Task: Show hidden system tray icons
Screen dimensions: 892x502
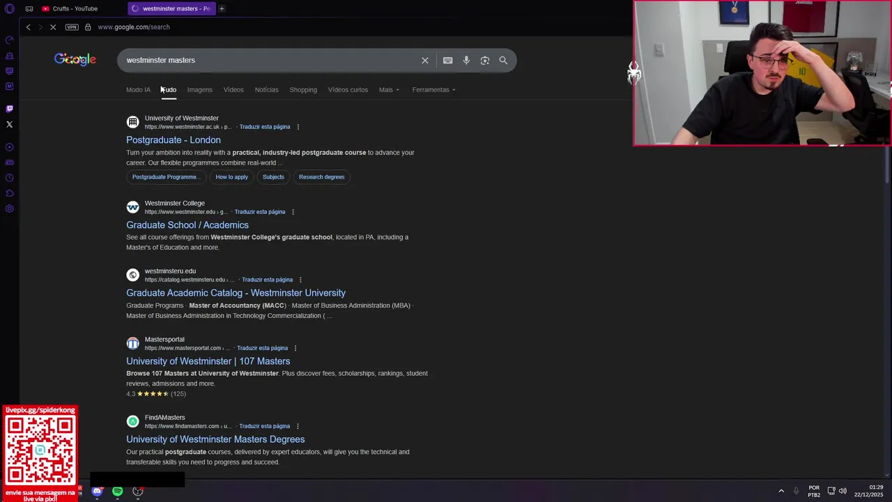Action: point(781,491)
